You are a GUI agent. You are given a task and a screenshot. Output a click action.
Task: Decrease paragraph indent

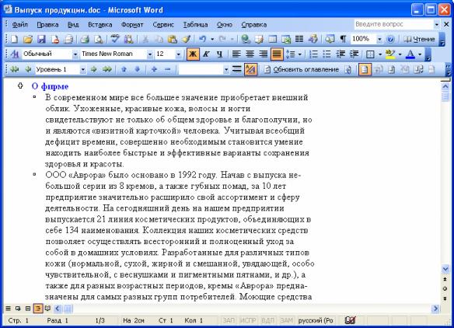340,54
